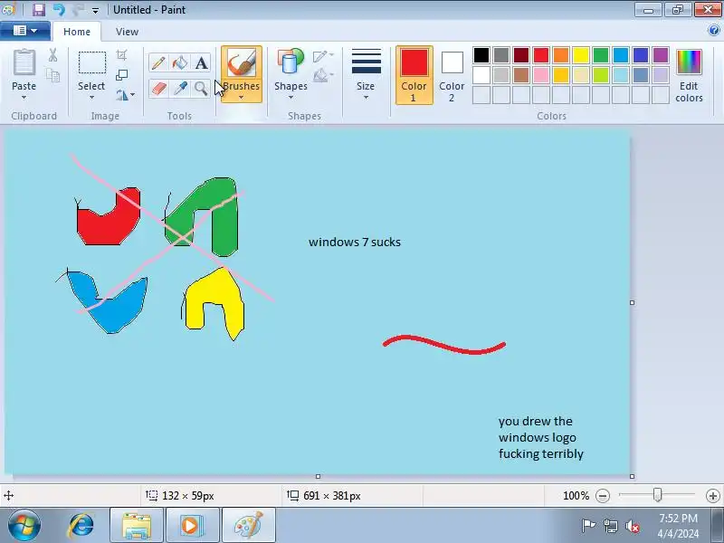Click the Brushes tool icon
Screen dimensions: 724x543
[241, 62]
